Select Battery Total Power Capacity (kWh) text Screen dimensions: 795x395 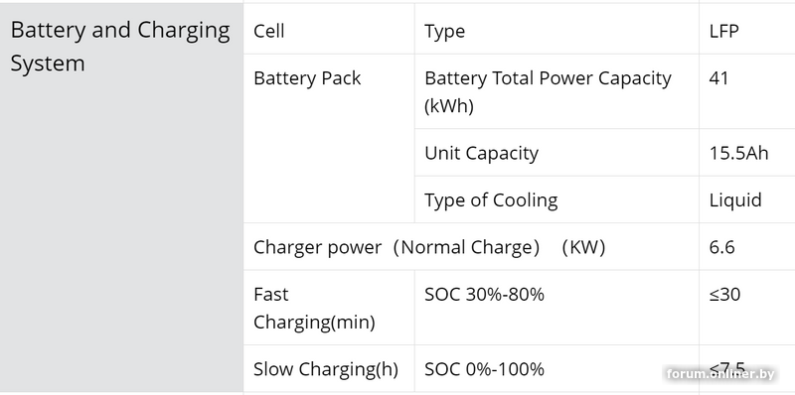pos(548,92)
